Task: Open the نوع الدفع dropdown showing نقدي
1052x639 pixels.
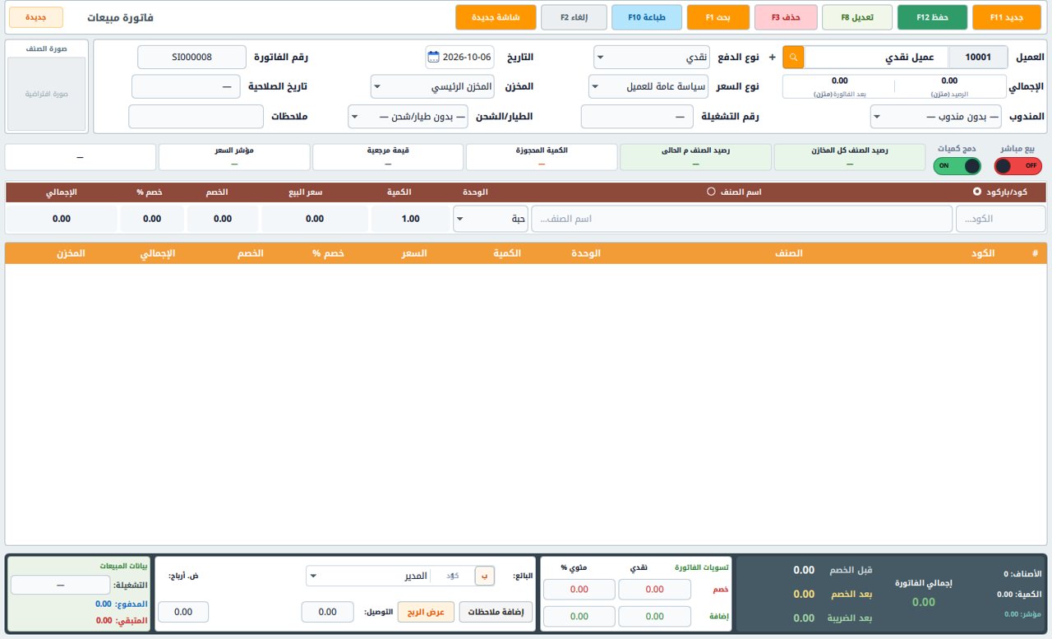Action: (651, 58)
